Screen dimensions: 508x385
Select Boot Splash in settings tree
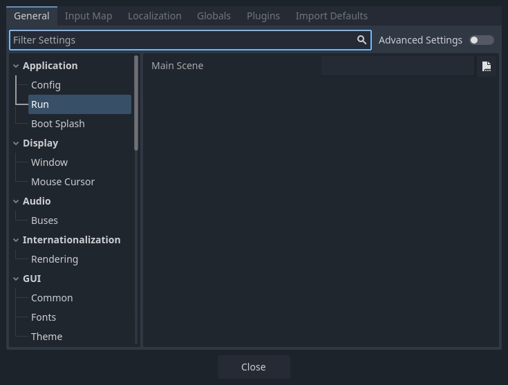[58, 124]
